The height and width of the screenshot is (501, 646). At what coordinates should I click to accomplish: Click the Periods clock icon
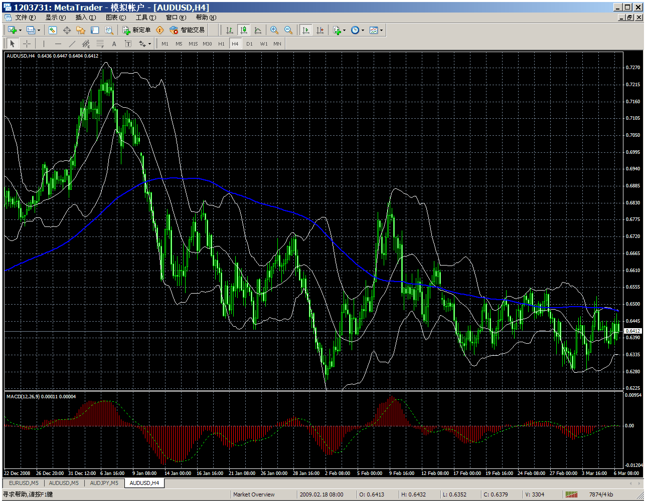(355, 30)
